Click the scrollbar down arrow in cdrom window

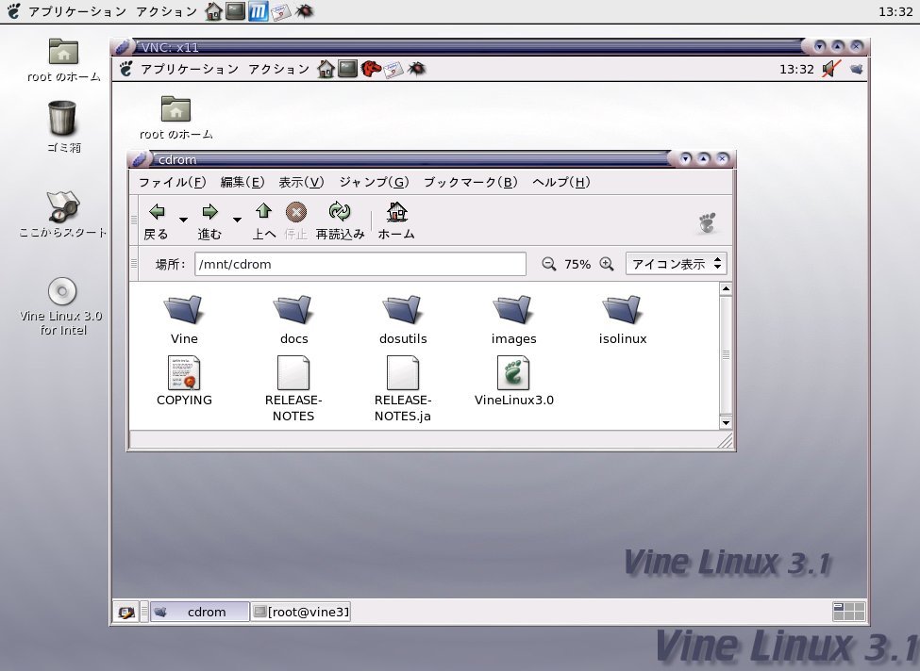[x=726, y=422]
